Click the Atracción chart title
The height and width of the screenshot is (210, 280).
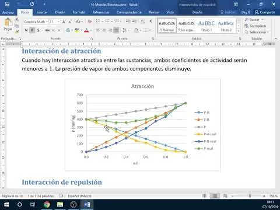pyautogui.click(x=142, y=86)
